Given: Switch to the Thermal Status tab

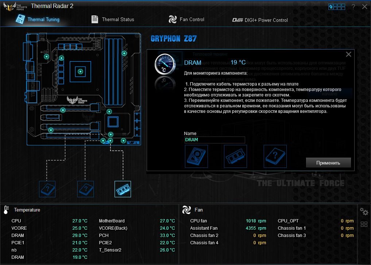Looking at the screenshot, I should point(113,19).
